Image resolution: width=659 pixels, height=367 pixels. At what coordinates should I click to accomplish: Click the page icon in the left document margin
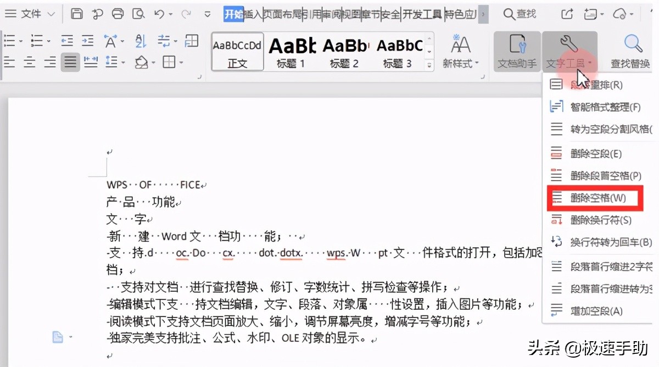pyautogui.click(x=58, y=337)
